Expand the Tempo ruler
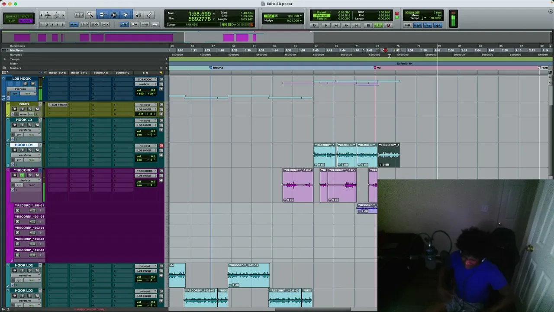 pos(5,59)
